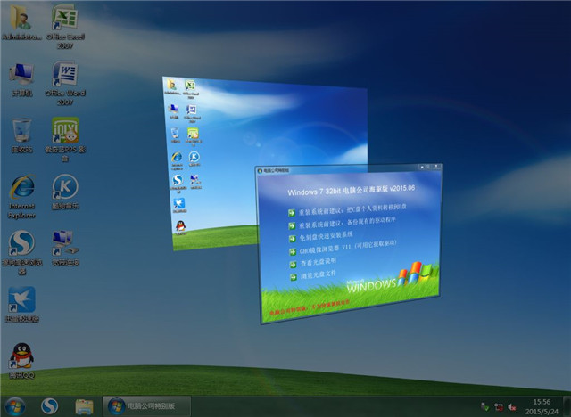Open the Administrator user folder icon

[x=21, y=21]
